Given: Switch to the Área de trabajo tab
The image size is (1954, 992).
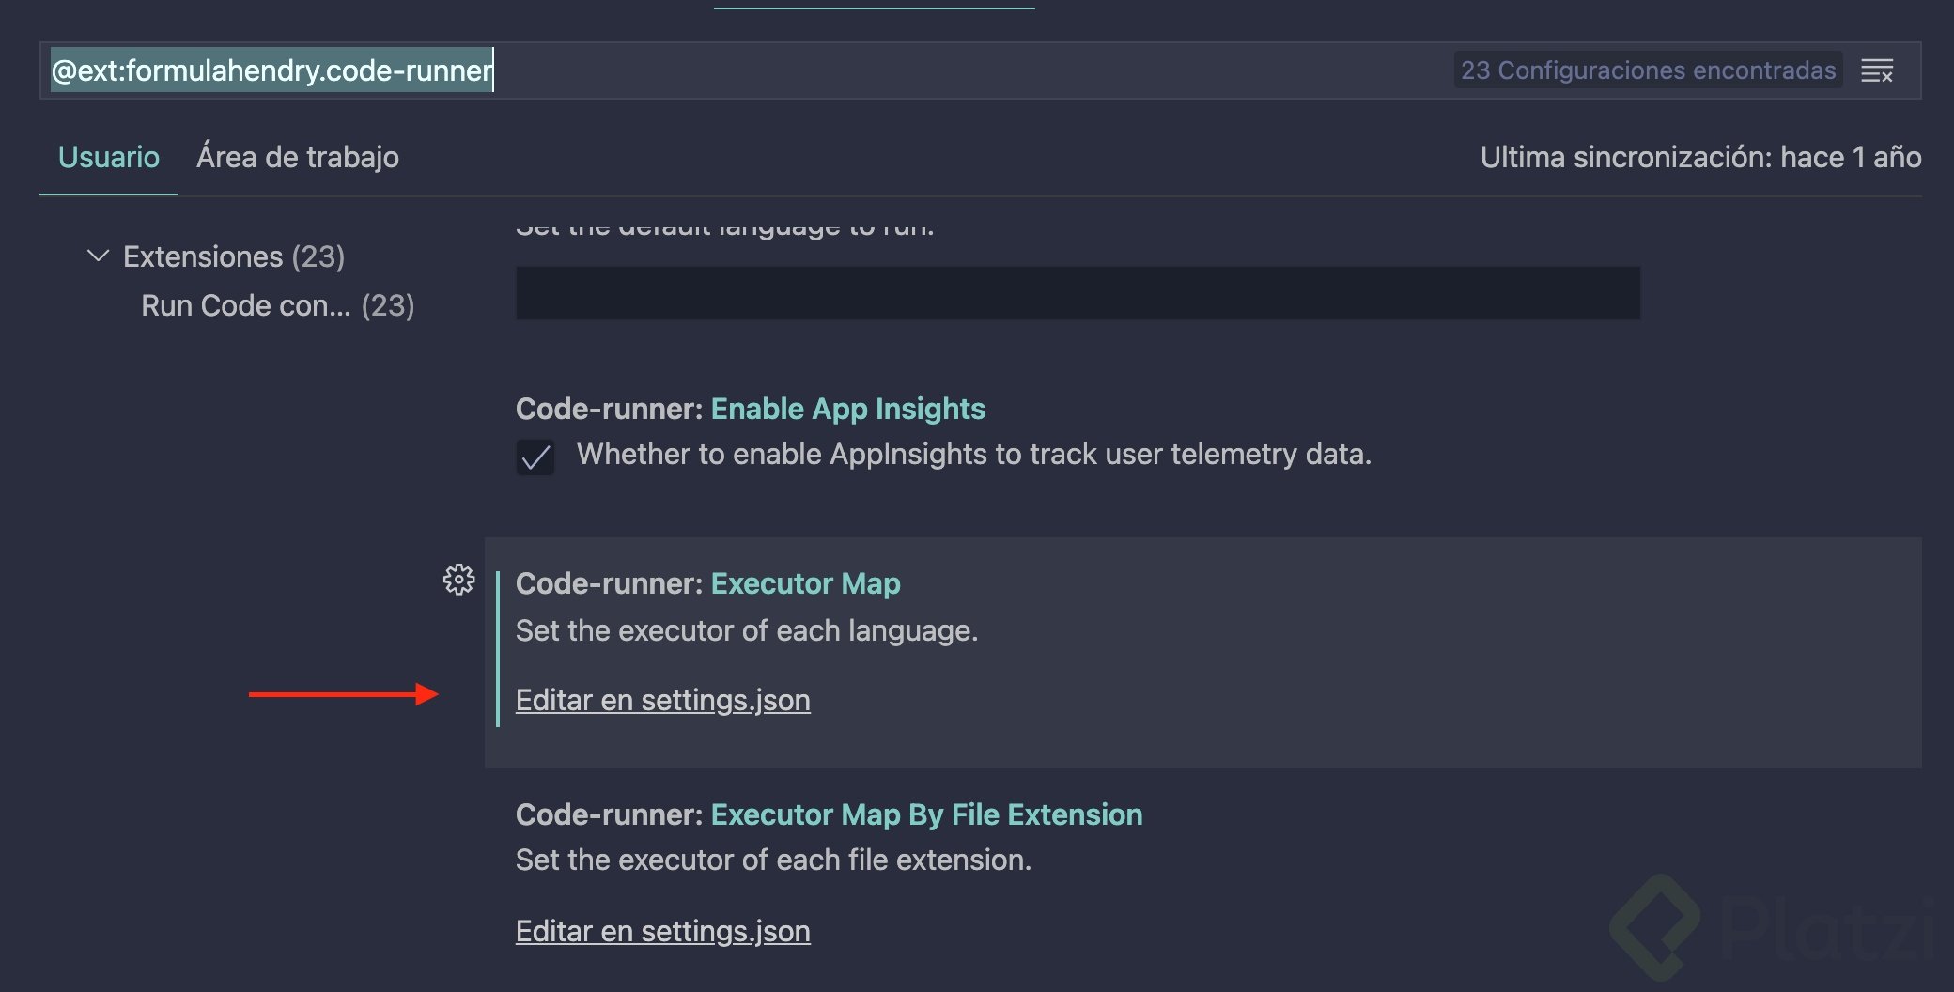Looking at the screenshot, I should coord(297,157).
